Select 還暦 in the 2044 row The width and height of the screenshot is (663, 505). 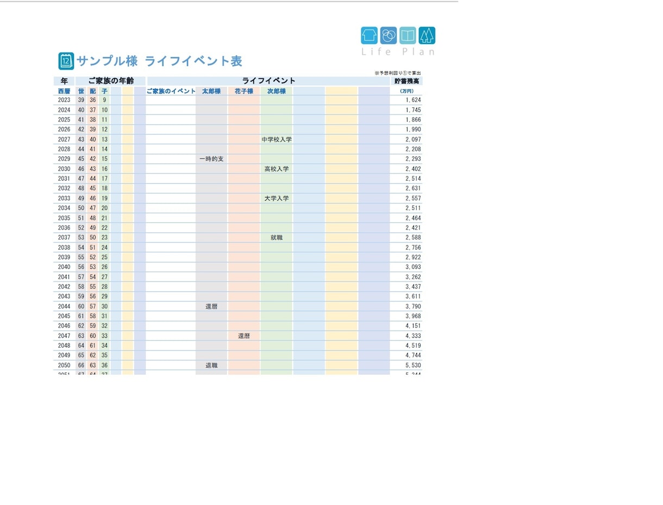coord(211,306)
